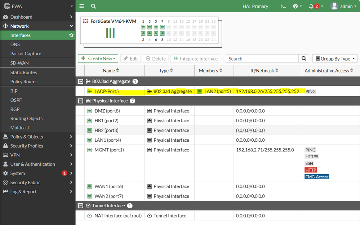Sort by Name column sort arrows

(117, 71)
